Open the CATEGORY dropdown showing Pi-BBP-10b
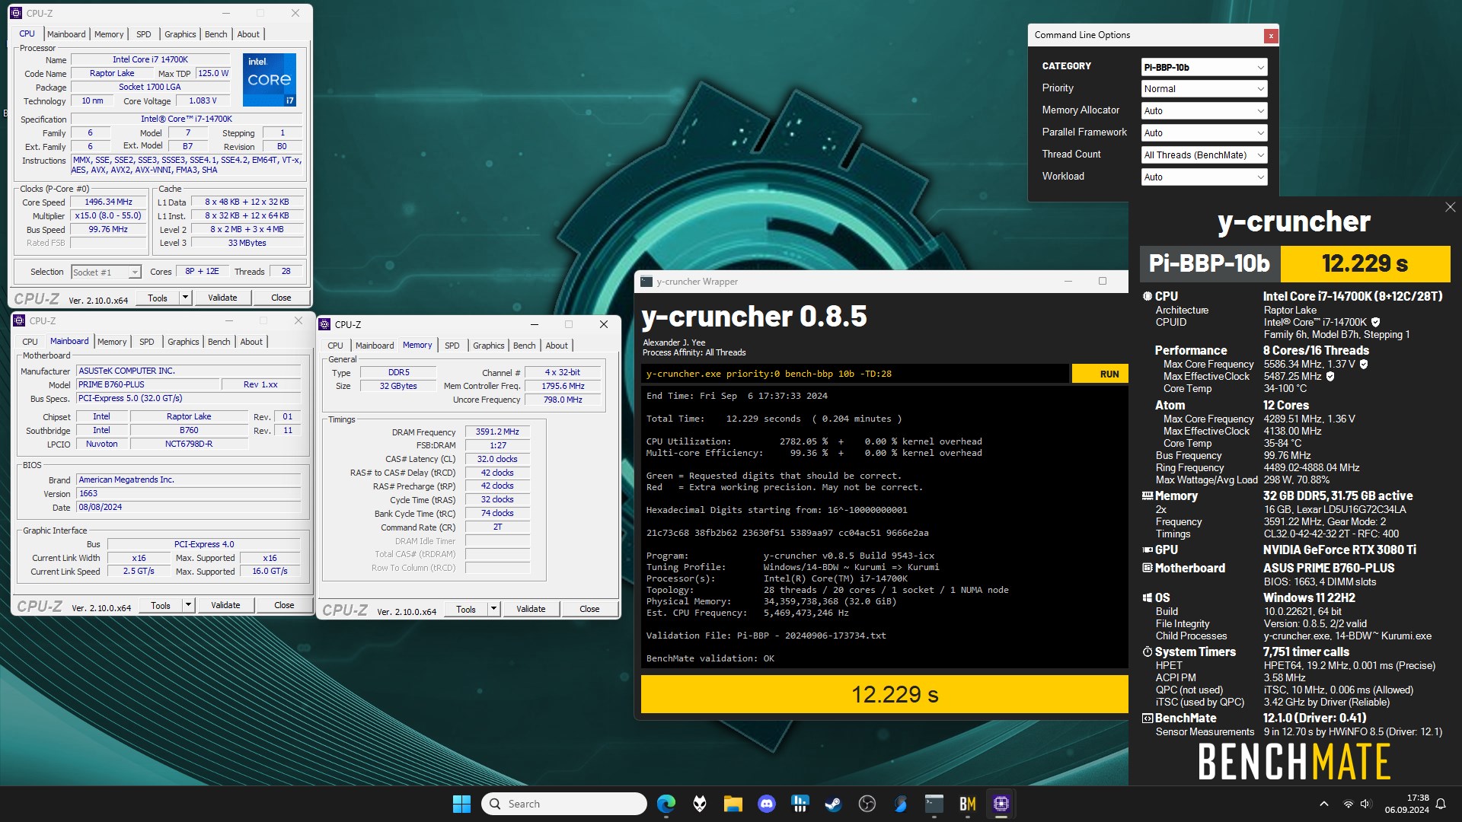 coord(1204,67)
